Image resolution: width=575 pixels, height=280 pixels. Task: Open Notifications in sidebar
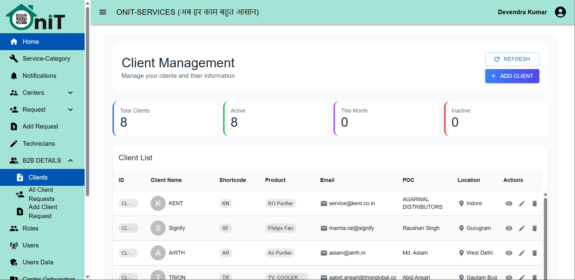42,76
